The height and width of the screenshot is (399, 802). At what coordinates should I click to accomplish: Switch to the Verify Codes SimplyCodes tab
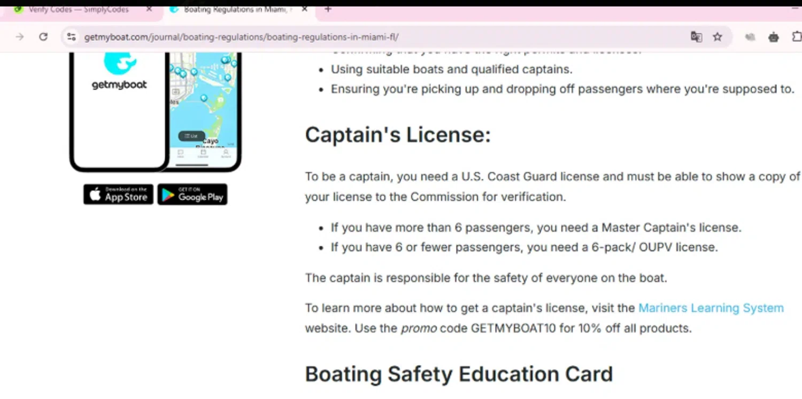pyautogui.click(x=80, y=10)
